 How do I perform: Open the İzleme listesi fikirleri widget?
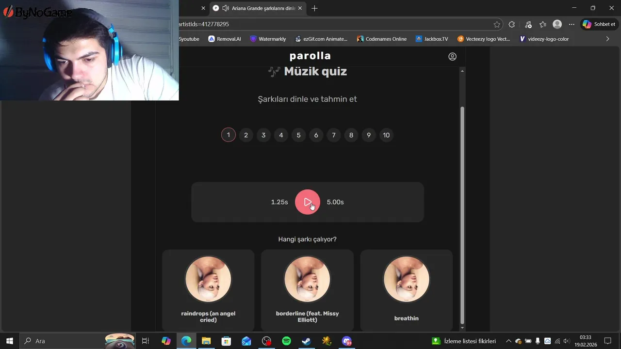(464, 341)
